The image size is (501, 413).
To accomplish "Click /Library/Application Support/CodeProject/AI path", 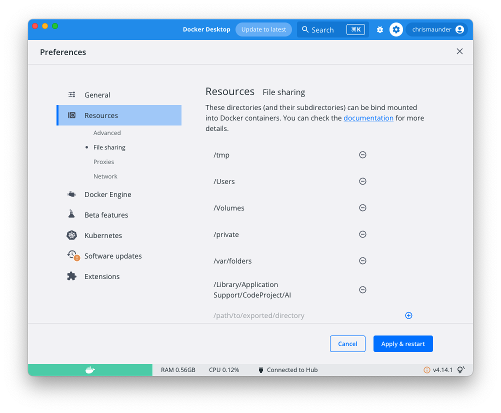I will [x=252, y=289].
